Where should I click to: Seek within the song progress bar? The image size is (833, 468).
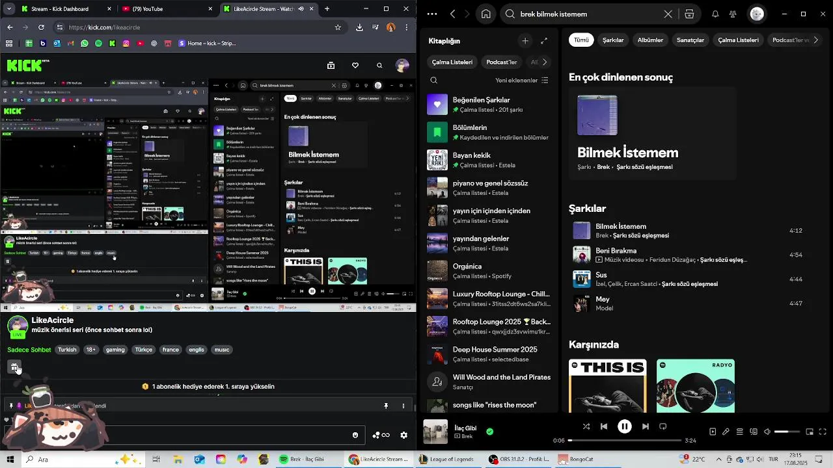pos(624,441)
